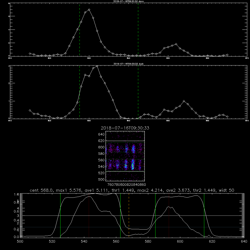This screenshot has width=250, height=250.
Task: Click the 540 label on spectrogram y-axis
Action: (101, 166)
